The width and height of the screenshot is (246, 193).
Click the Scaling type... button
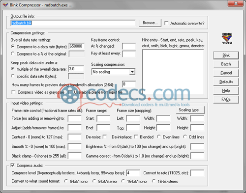(190, 110)
